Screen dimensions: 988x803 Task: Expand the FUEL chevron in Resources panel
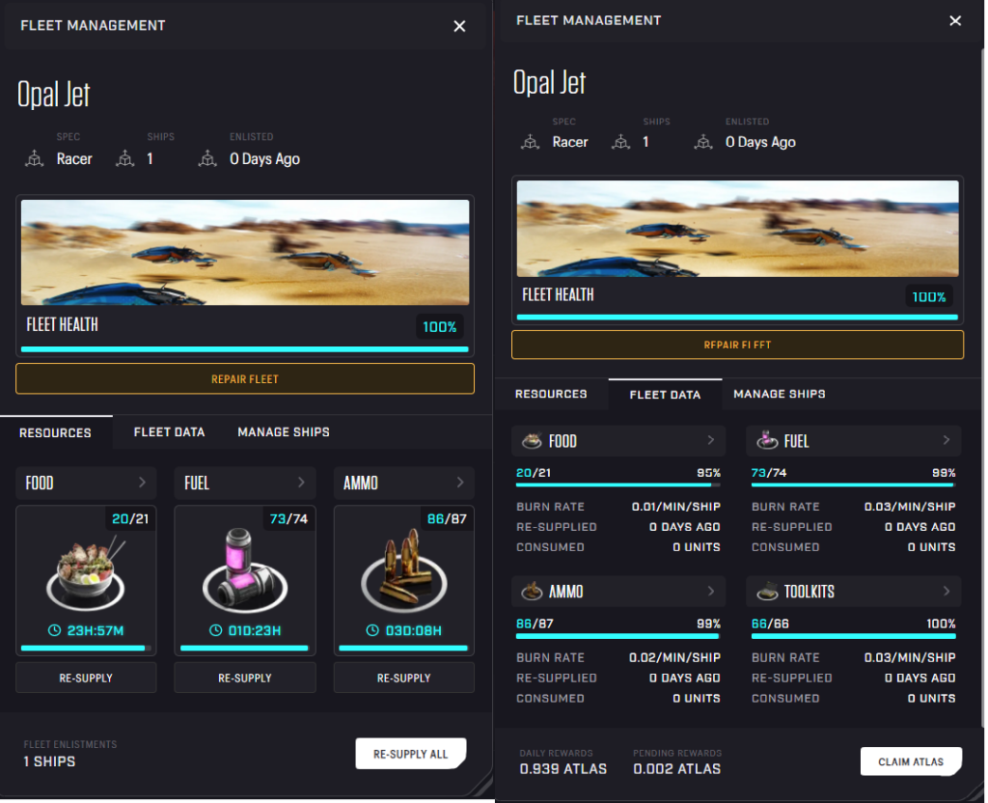[301, 483]
